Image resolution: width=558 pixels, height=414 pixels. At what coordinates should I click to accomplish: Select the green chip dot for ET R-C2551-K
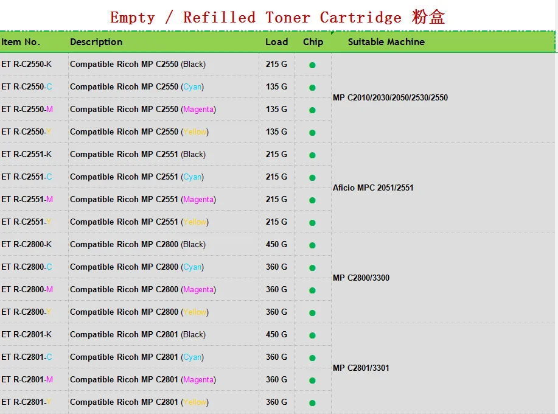(x=312, y=155)
